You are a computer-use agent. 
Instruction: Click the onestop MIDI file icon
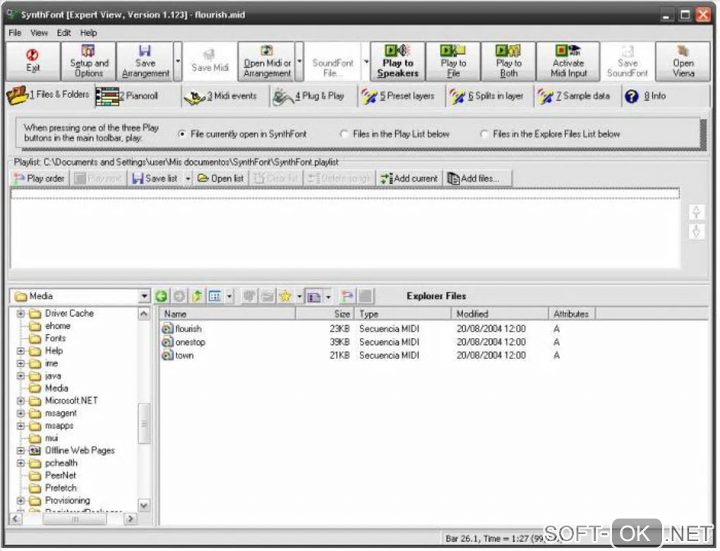(x=167, y=341)
